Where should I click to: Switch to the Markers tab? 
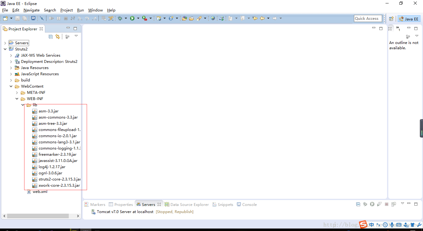(95, 205)
